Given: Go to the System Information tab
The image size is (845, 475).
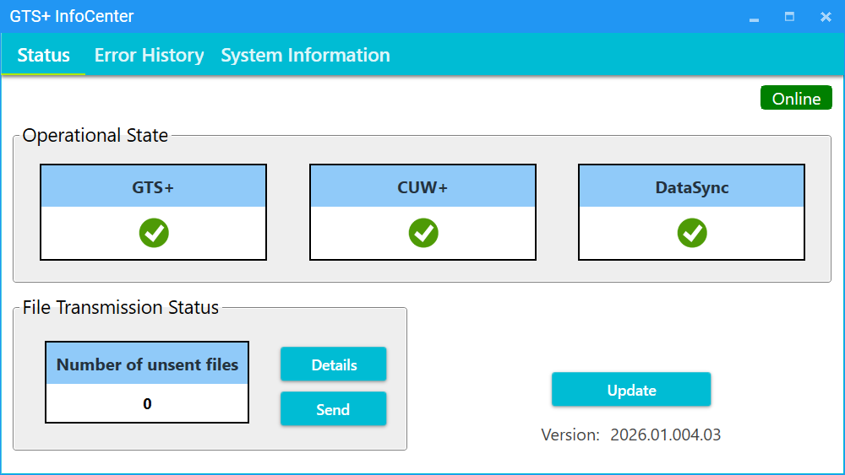Looking at the screenshot, I should 305,56.
